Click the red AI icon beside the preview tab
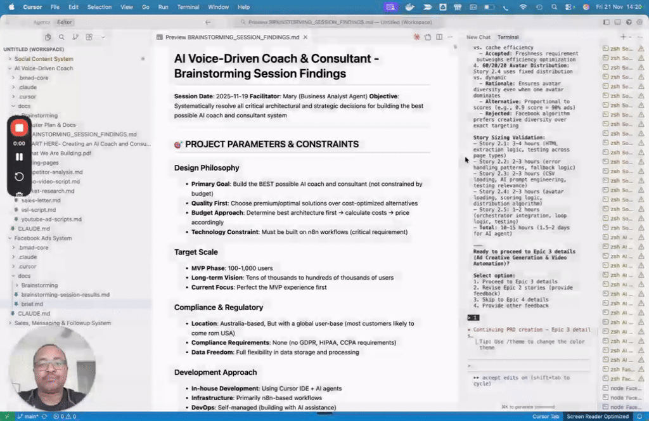This screenshot has height=421, width=649. [416, 37]
